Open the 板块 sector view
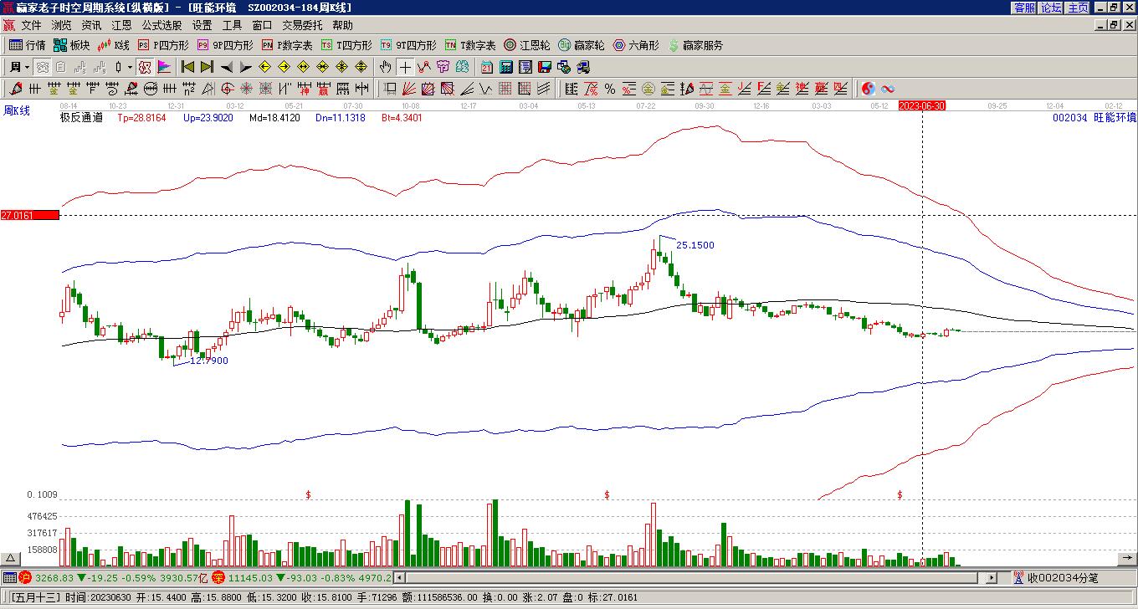Viewport: 1138px width, 609px height. pyautogui.click(x=71, y=45)
